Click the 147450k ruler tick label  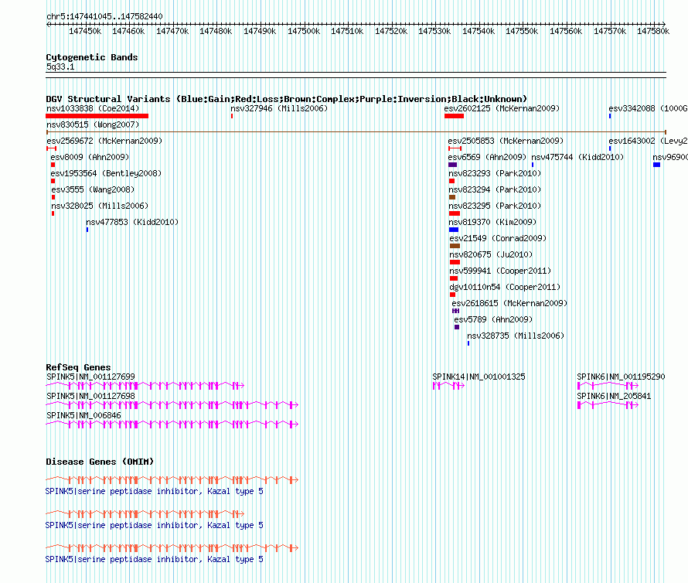(85, 31)
